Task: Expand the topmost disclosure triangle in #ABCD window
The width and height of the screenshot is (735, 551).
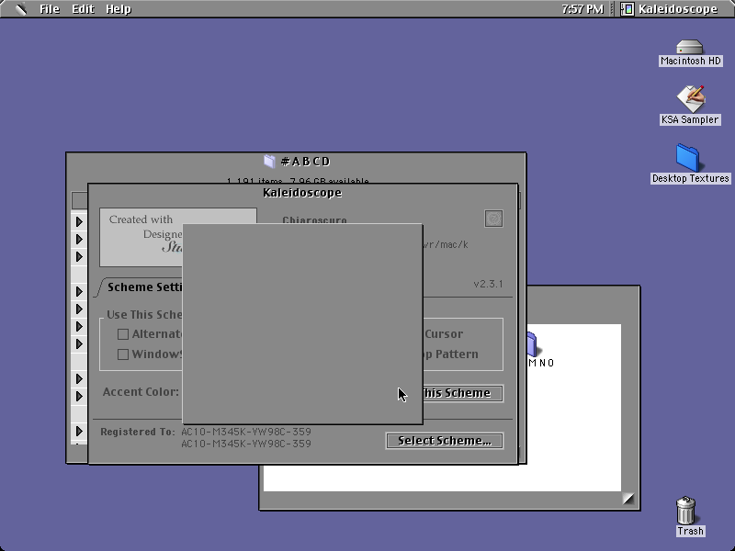Action: [79, 221]
